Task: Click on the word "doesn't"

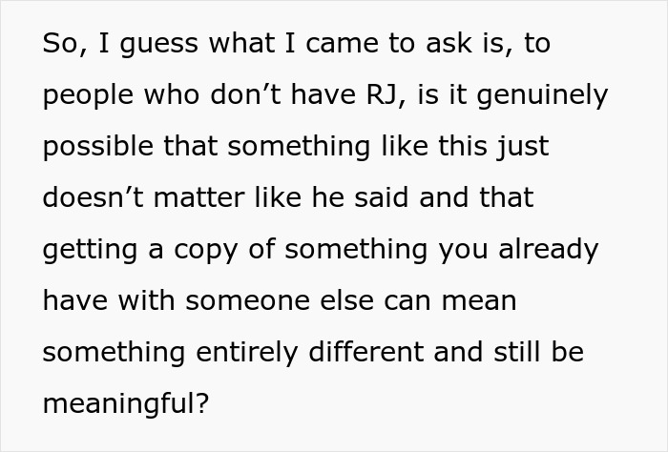Action: click(94, 197)
